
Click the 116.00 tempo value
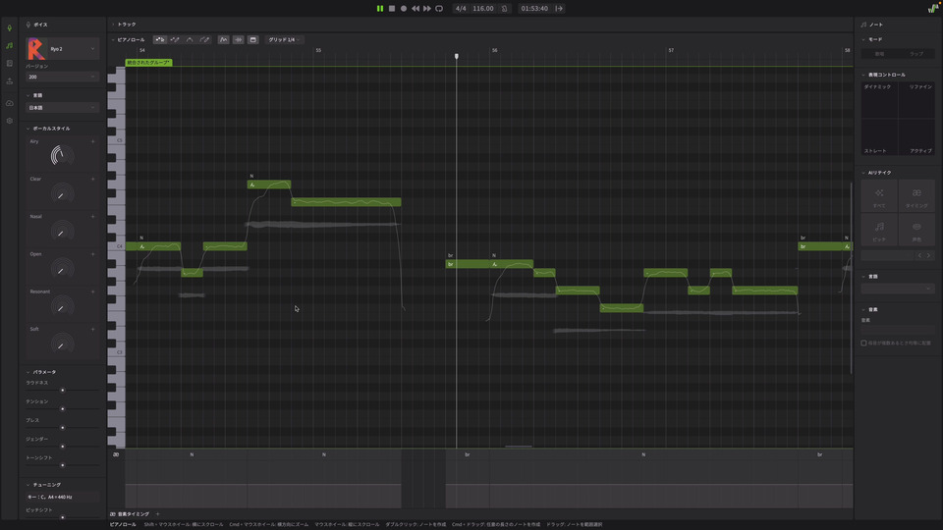[x=483, y=9]
